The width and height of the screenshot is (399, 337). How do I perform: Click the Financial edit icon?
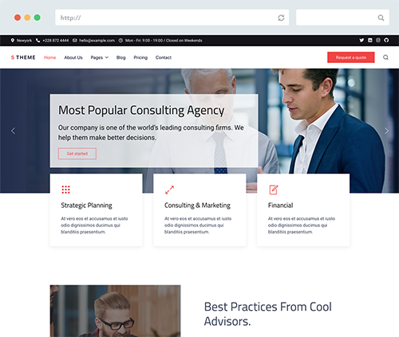click(274, 190)
